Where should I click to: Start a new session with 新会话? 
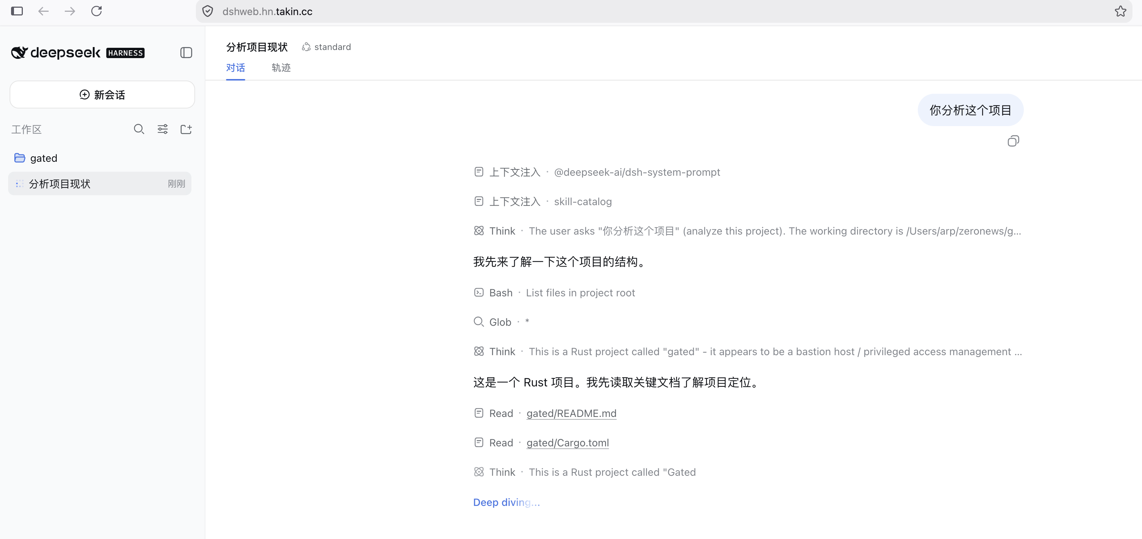(102, 95)
